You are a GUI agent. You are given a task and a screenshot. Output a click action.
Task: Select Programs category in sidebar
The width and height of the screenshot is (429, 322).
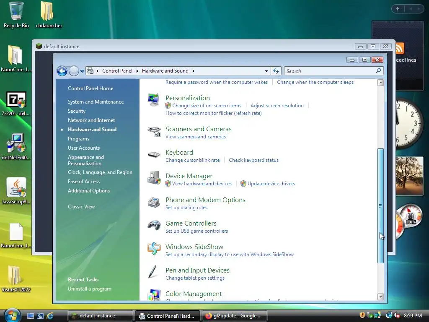[78, 139]
